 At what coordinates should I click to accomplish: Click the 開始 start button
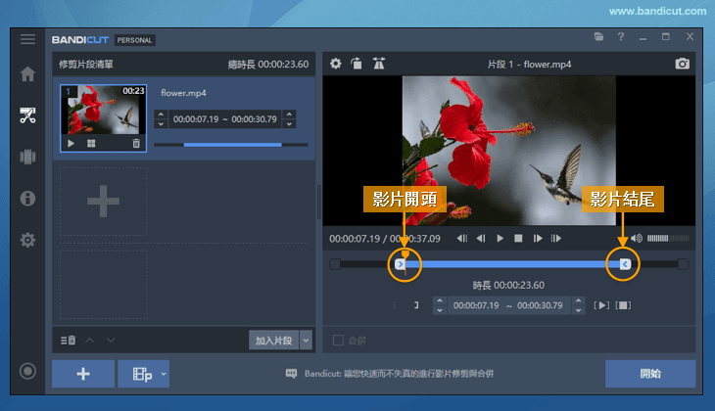[x=649, y=374]
